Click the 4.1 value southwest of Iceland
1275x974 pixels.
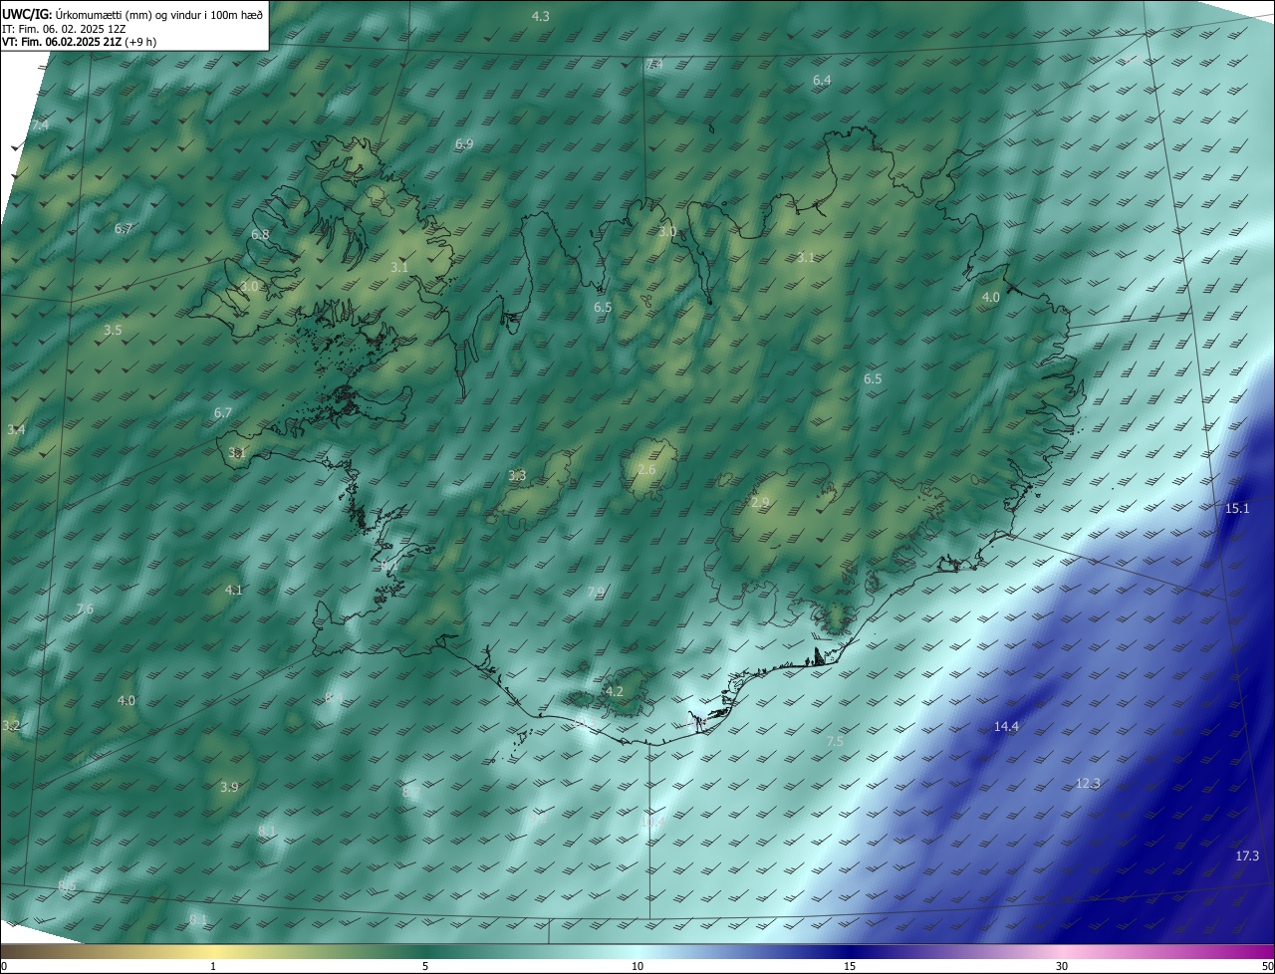[234, 590]
